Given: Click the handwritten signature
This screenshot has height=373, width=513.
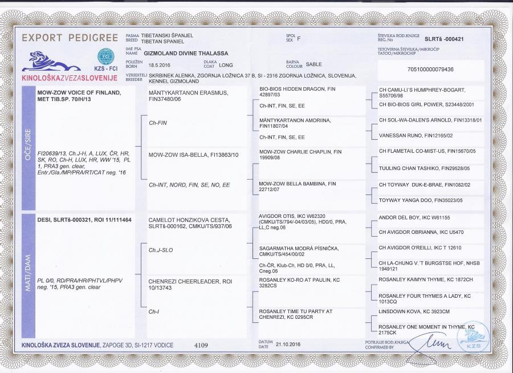Looking at the screenshot, I should [429, 347].
